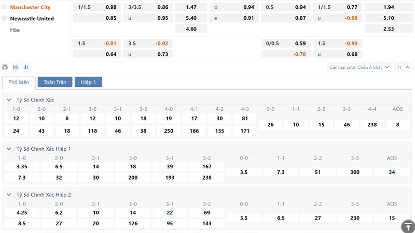Switch to the Phổ biến tab
Image resolution: width=415 pixels, height=233 pixels.
click(x=19, y=82)
